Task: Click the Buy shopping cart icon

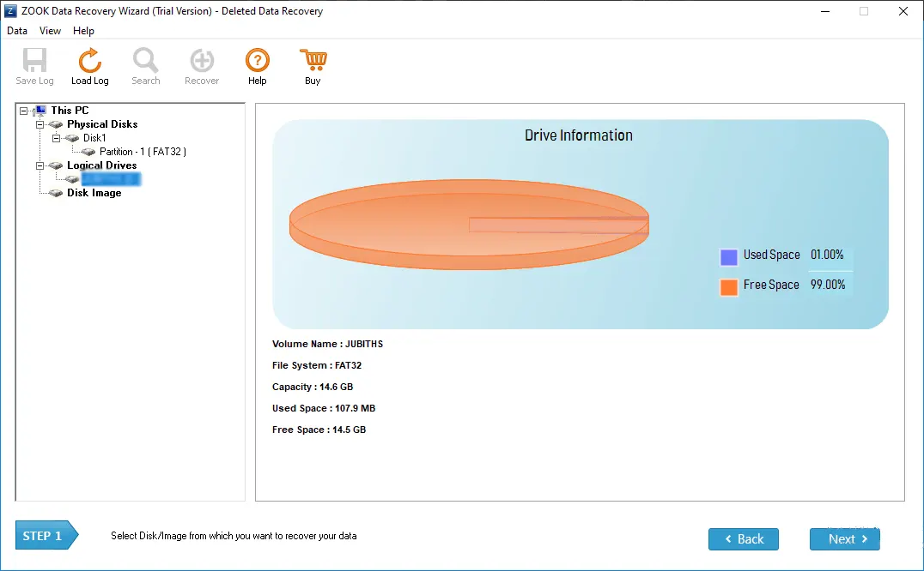Action: pyautogui.click(x=313, y=60)
